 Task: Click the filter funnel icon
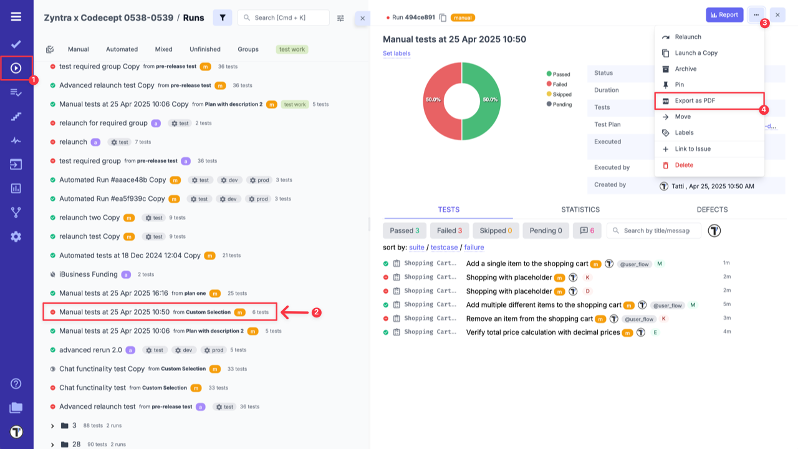tap(223, 17)
